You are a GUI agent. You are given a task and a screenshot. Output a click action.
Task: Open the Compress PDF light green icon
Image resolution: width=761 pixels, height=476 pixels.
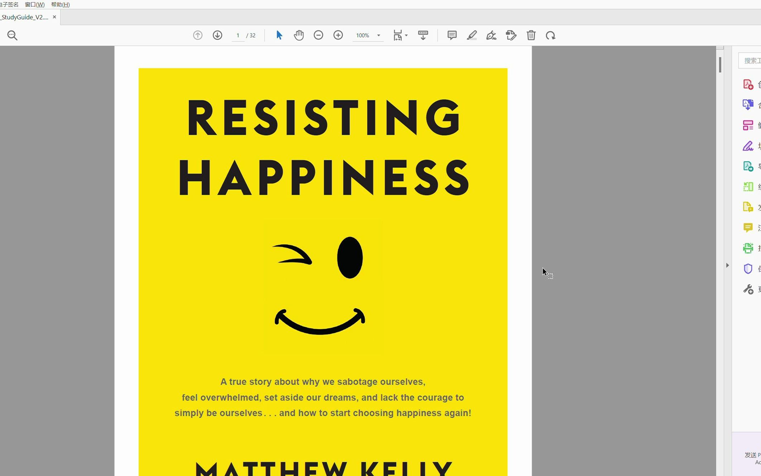pos(748,187)
